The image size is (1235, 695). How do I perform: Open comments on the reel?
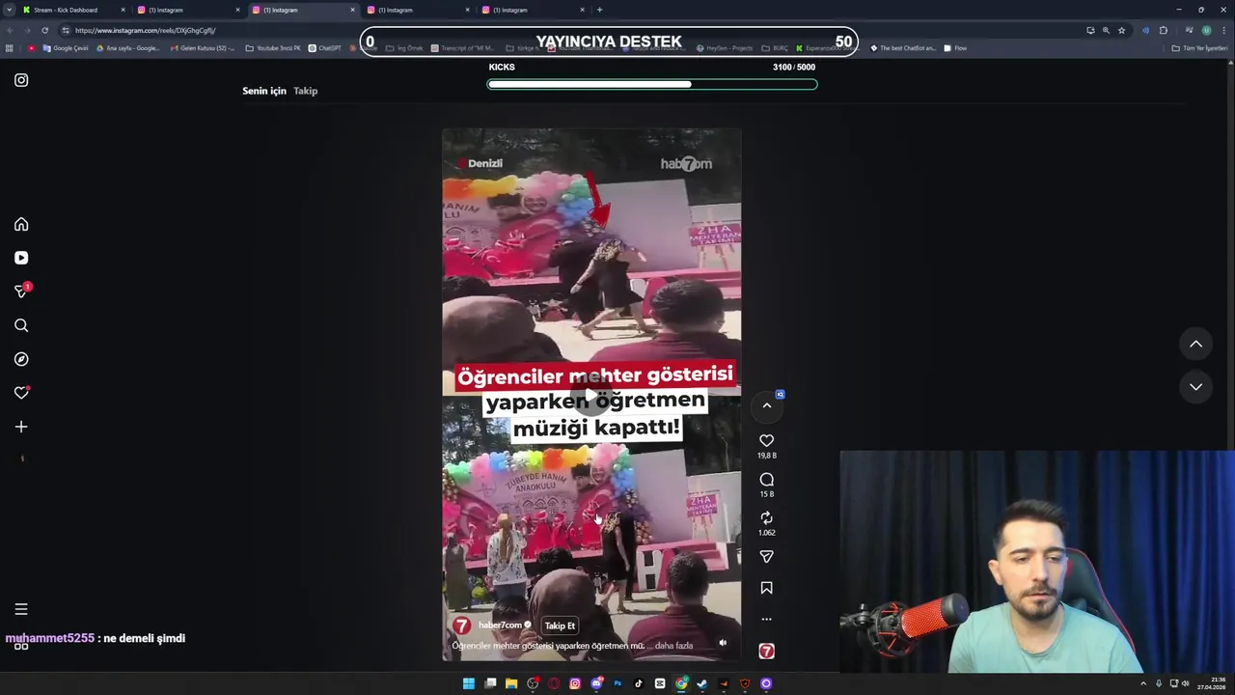(766, 480)
